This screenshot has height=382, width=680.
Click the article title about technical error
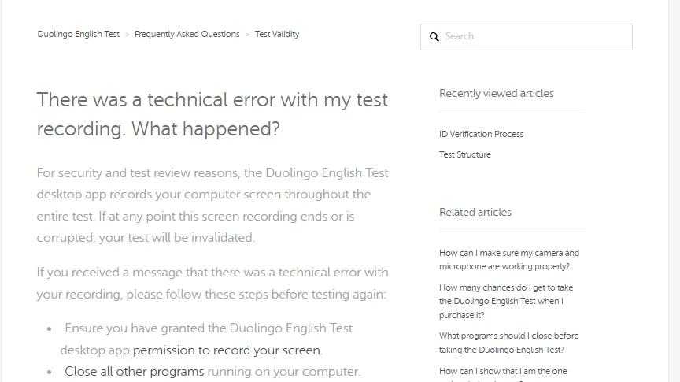pyautogui.click(x=213, y=114)
